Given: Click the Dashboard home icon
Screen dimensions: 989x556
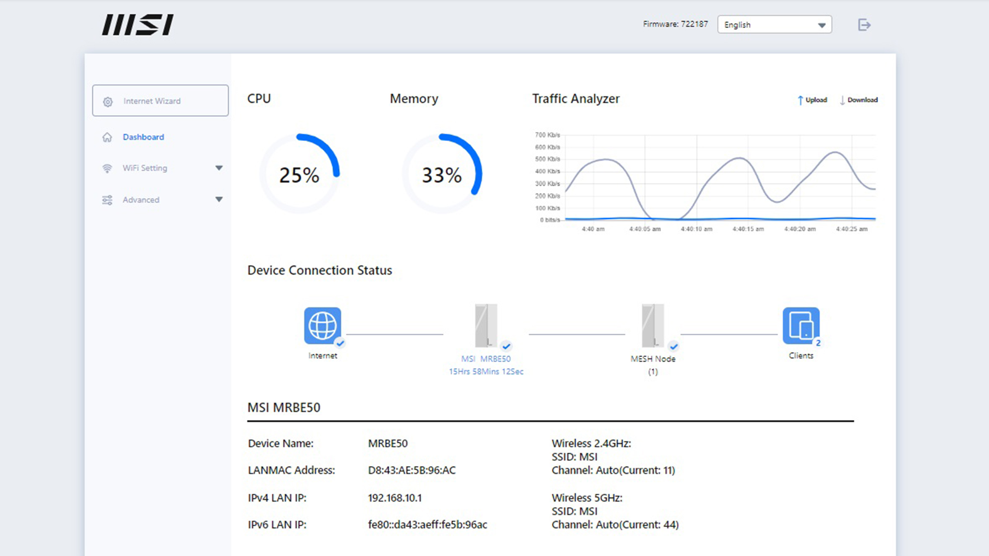Looking at the screenshot, I should click(107, 137).
